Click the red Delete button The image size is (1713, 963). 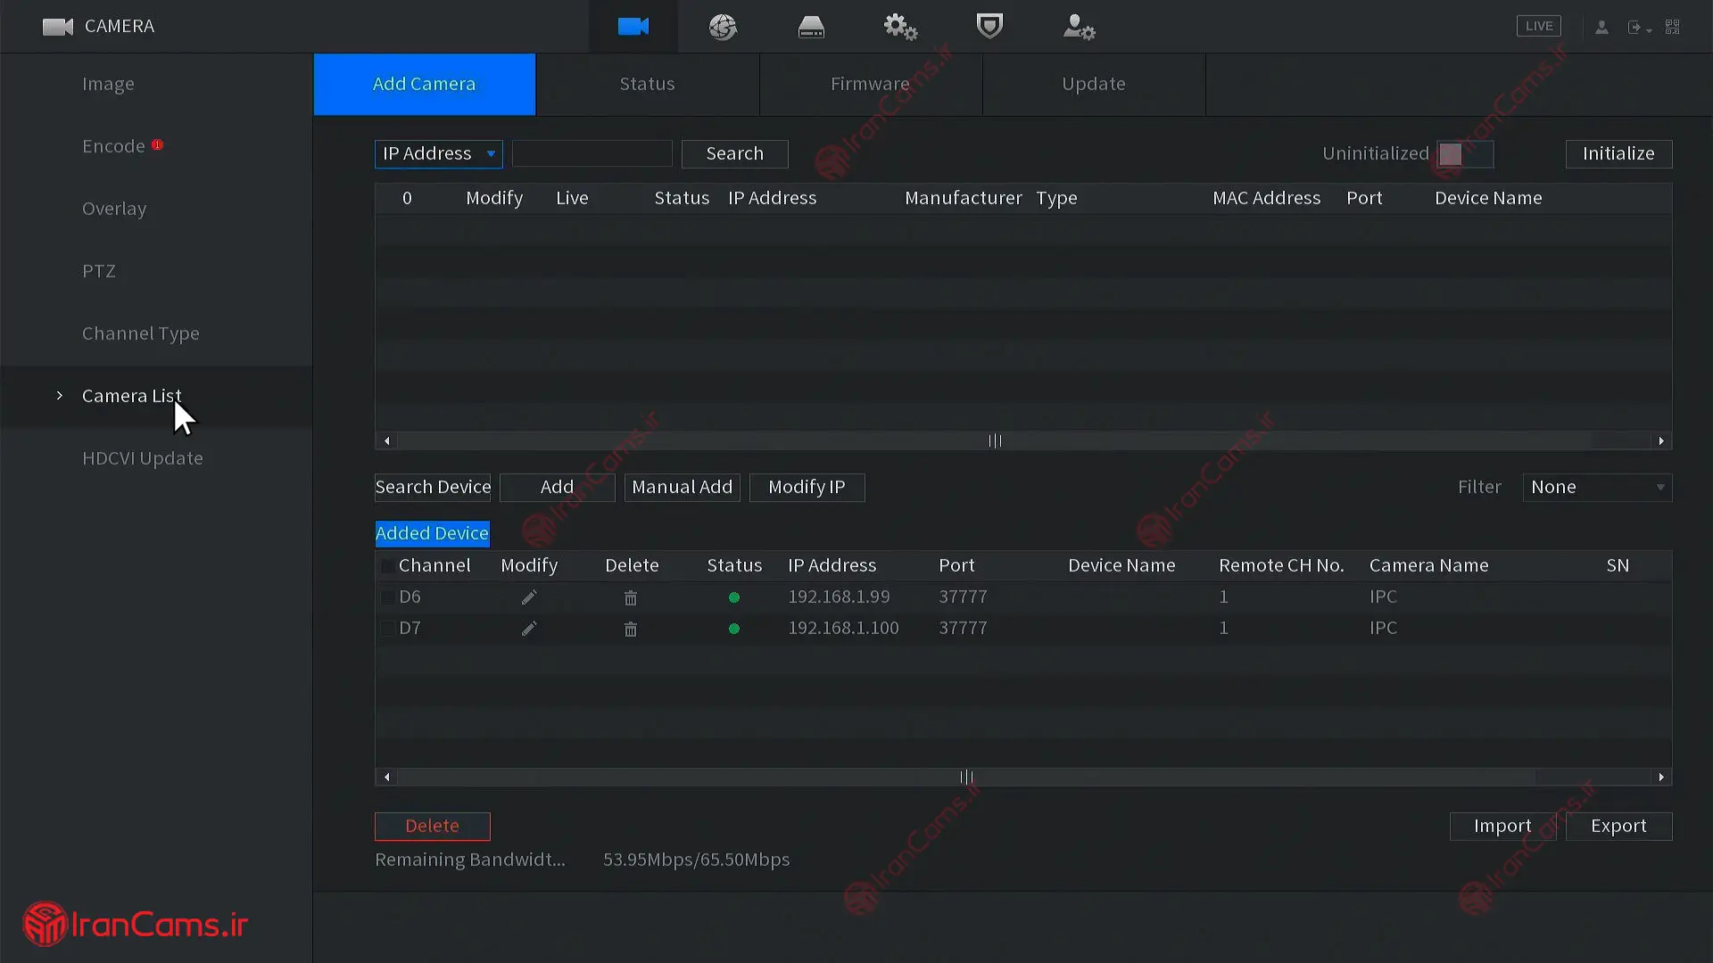click(x=433, y=826)
